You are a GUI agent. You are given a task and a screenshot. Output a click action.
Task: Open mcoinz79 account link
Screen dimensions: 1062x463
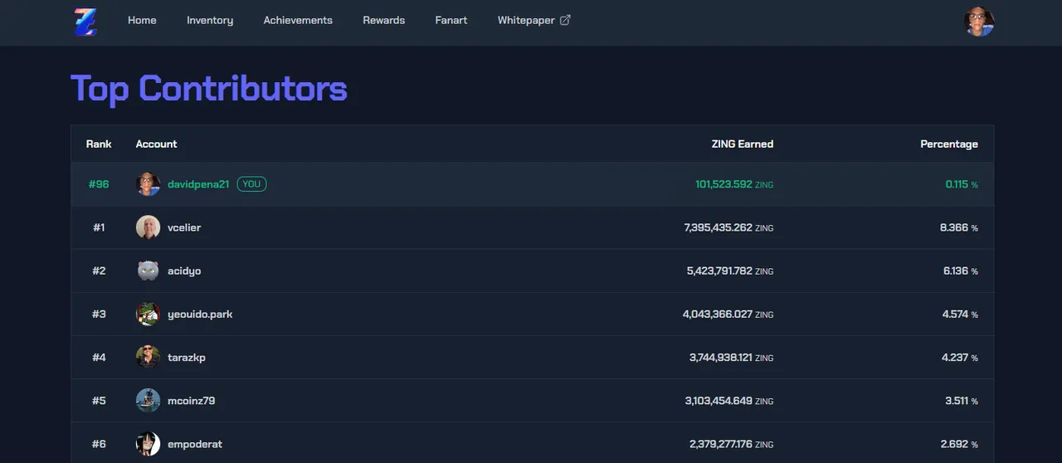pos(191,401)
